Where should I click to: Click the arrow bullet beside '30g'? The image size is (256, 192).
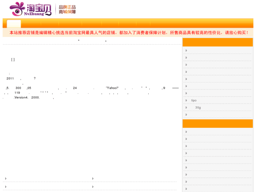click(186, 107)
